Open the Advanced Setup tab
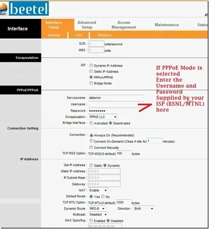The image size is (209, 229). click(87, 25)
